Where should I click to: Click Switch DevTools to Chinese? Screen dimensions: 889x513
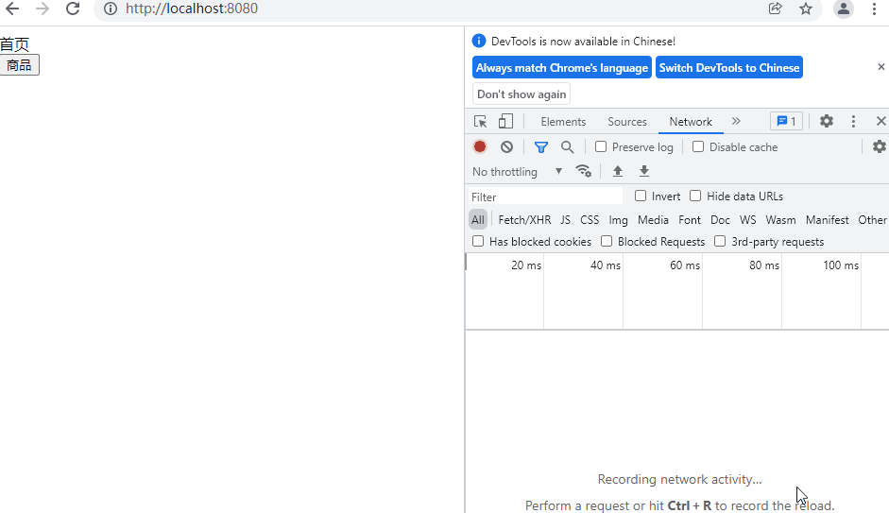tap(729, 67)
